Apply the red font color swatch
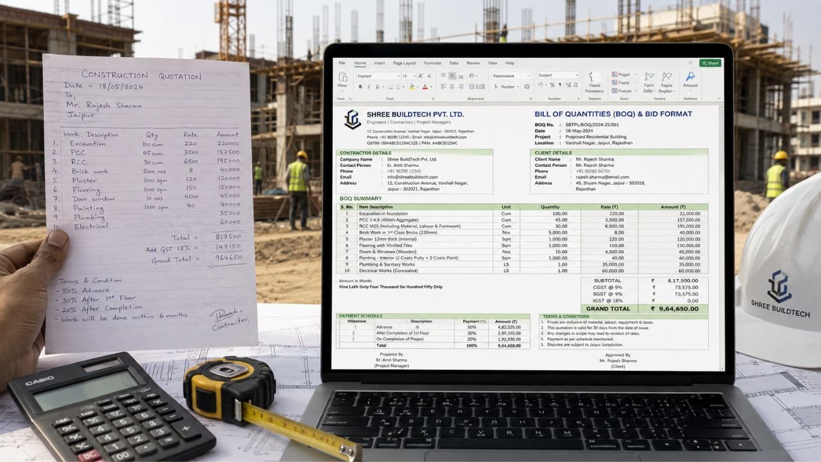Screen dimensions: 821x462 425,87
